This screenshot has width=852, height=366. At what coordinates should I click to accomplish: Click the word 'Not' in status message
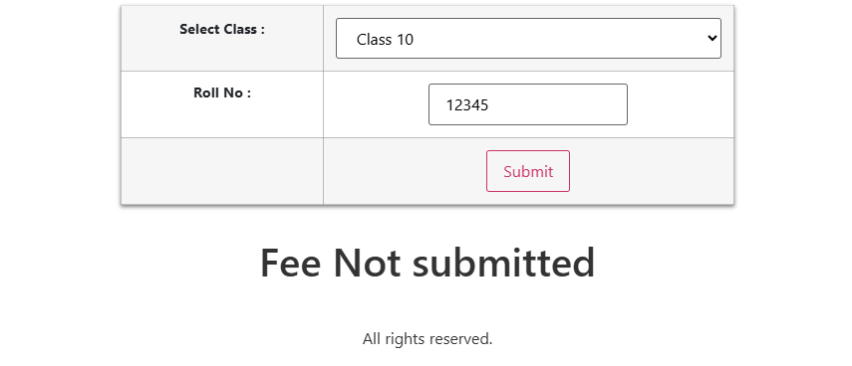coord(367,263)
